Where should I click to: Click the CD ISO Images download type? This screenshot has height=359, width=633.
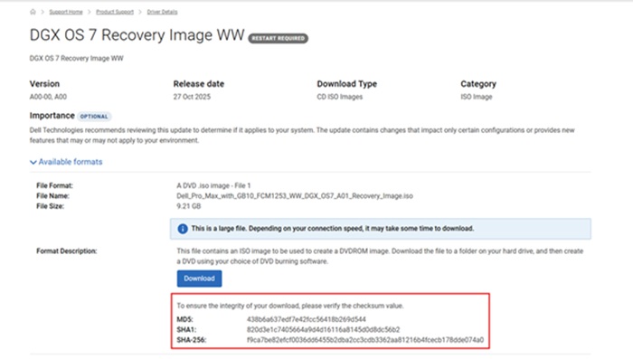(x=339, y=97)
